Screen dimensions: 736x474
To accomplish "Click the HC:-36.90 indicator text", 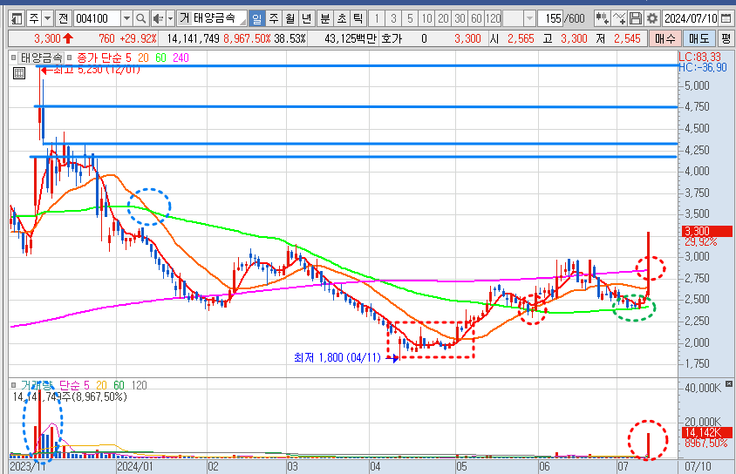I will [x=703, y=67].
